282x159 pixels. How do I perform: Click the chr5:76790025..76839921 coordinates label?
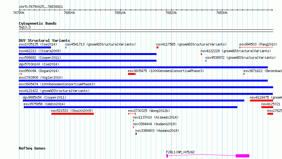(x=41, y=7)
